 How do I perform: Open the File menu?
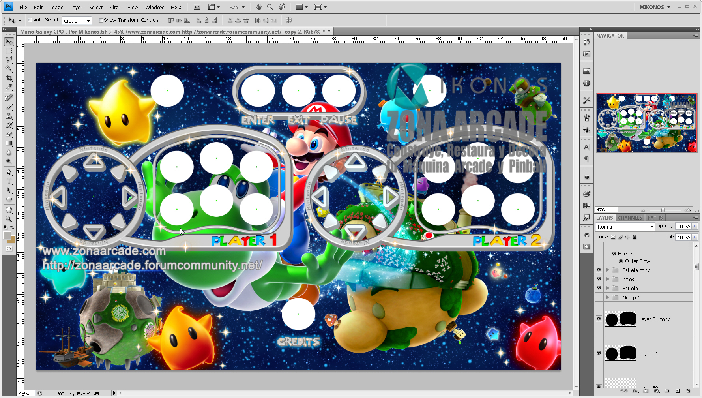[23, 7]
